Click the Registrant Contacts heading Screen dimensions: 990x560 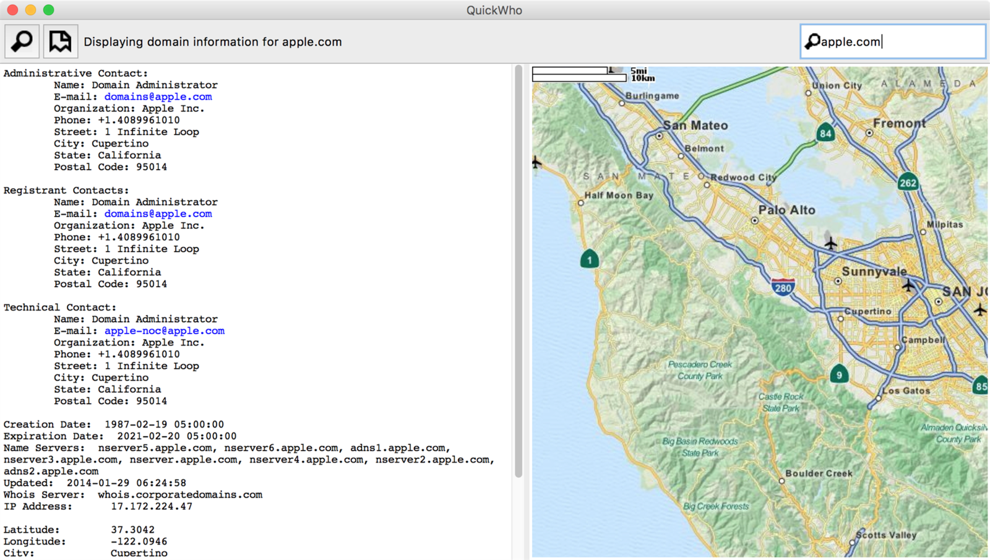pyautogui.click(x=66, y=190)
